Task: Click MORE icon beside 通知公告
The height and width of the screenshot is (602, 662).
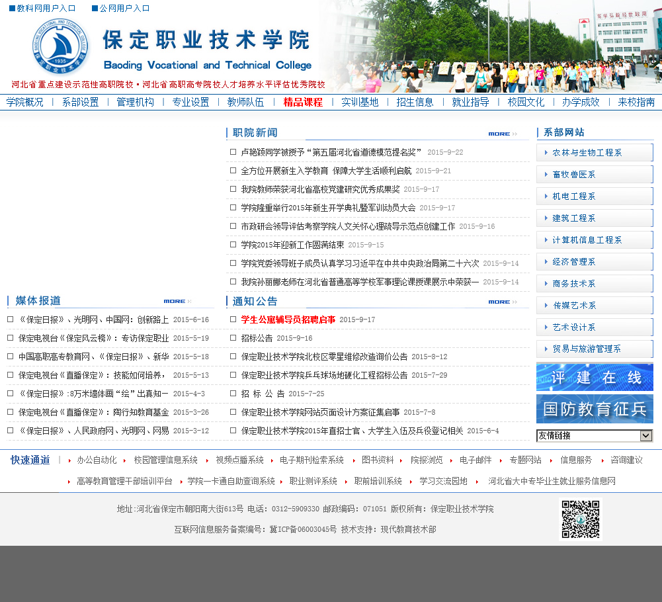Action: click(x=502, y=302)
